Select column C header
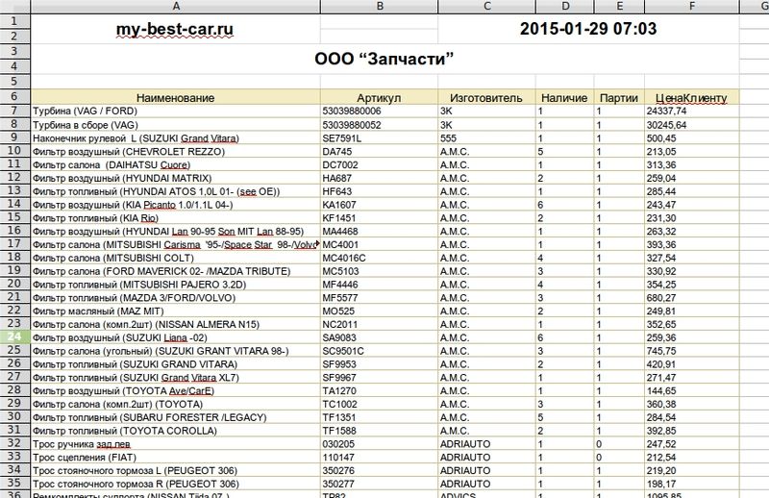This screenshot has width=769, height=498. click(x=486, y=7)
